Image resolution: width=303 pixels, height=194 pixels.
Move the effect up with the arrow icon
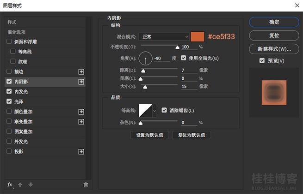coord(20,185)
